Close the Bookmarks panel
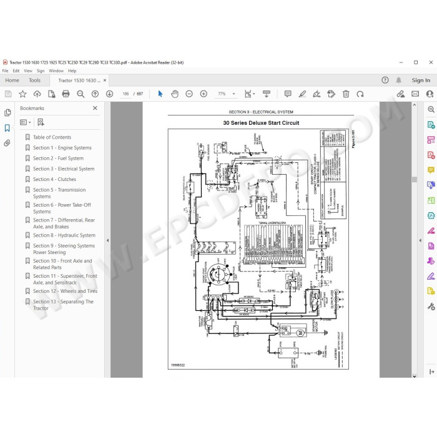The width and height of the screenshot is (437, 437). (95, 108)
